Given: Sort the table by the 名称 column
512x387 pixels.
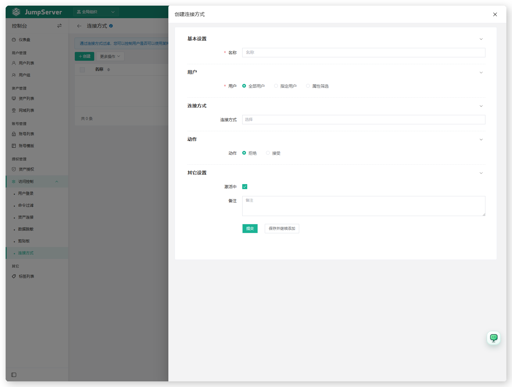Looking at the screenshot, I should 109,70.
